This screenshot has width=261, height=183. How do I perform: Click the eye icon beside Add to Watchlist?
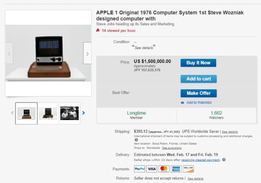182,103
